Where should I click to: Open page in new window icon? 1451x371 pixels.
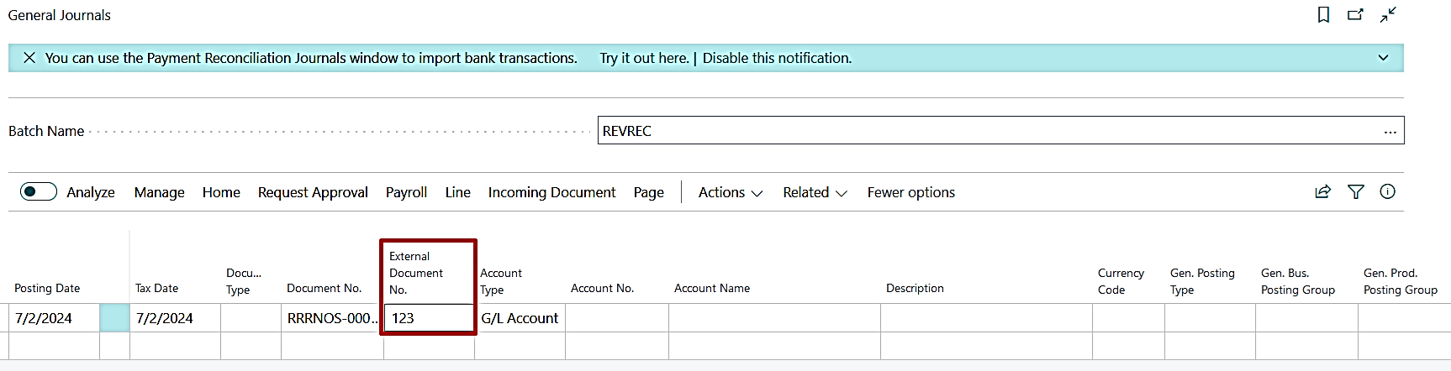click(1355, 15)
